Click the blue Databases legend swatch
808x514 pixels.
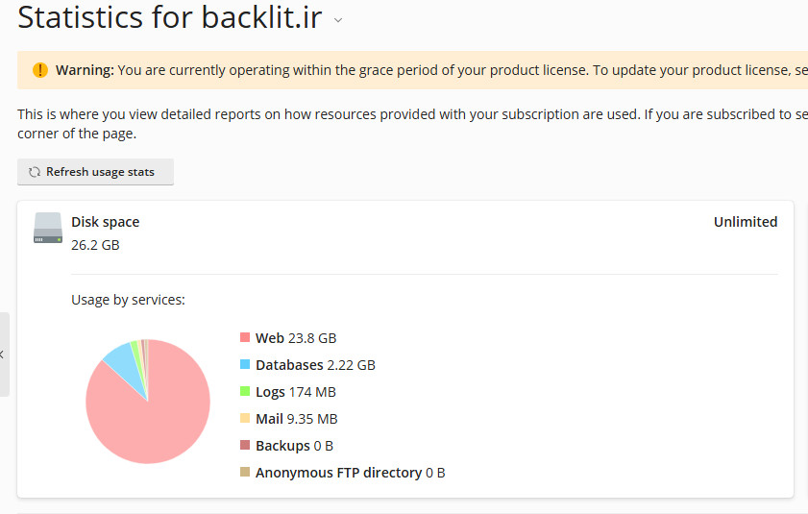245,365
